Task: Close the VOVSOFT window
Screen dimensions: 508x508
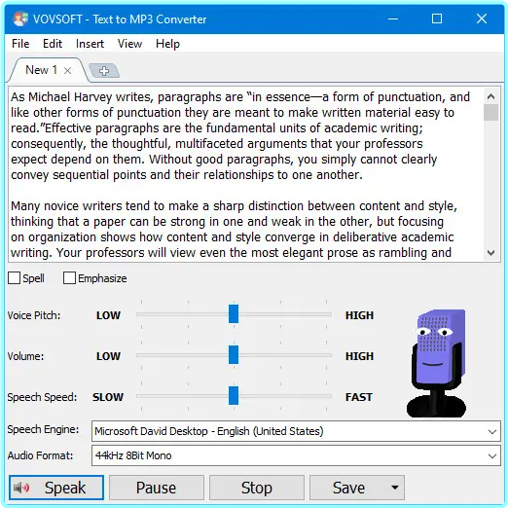Action: coord(482,18)
